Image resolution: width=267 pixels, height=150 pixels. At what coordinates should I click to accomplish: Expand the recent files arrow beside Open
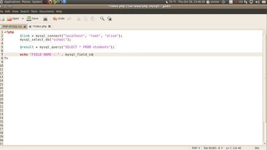coord(23,19)
